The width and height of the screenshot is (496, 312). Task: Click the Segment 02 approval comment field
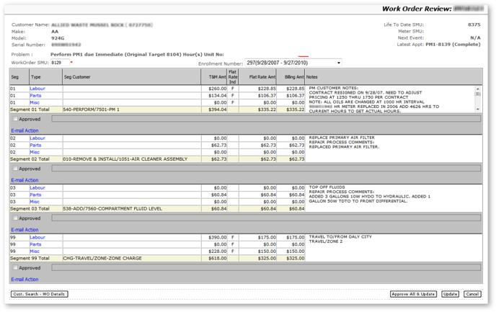click(265, 169)
